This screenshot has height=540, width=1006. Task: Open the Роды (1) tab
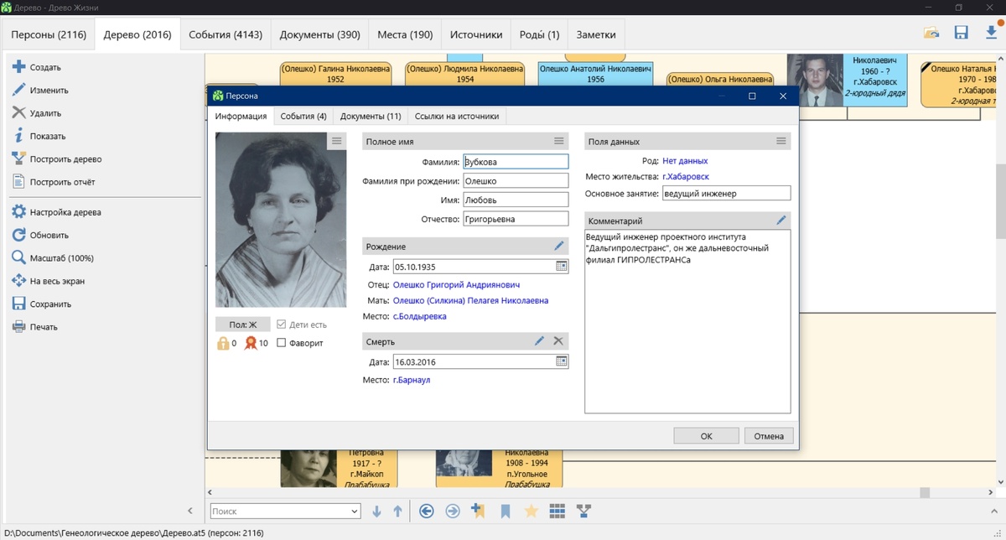(x=540, y=35)
